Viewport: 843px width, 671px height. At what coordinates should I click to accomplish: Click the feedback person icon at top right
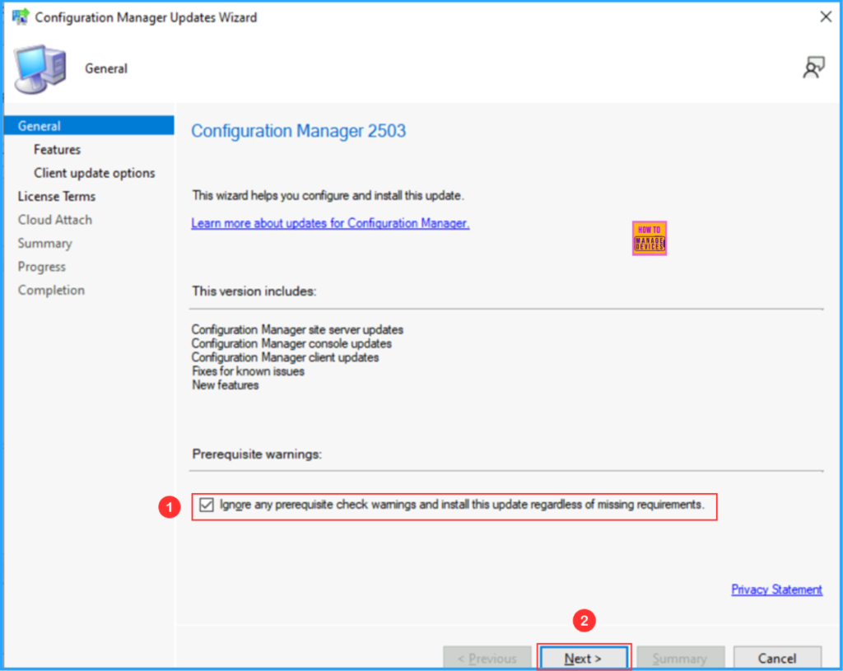[x=813, y=68]
